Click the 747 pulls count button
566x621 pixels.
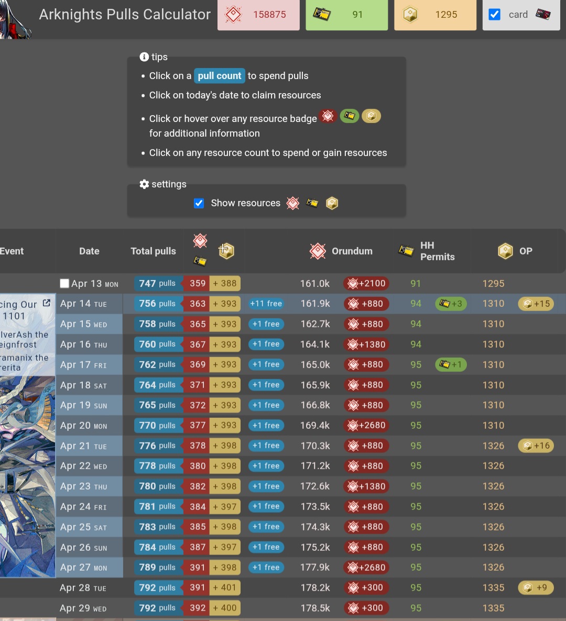point(159,283)
